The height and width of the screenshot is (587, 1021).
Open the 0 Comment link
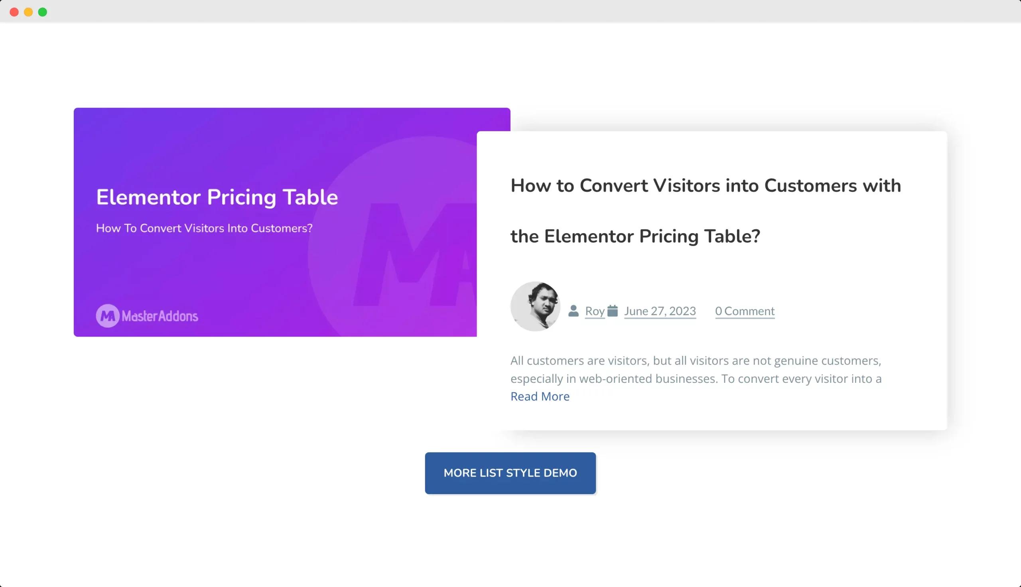point(745,311)
